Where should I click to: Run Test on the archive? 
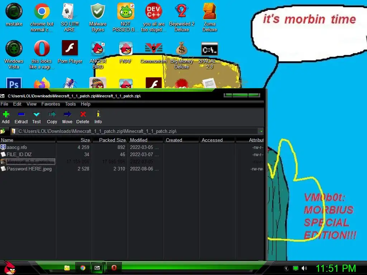[36, 117]
